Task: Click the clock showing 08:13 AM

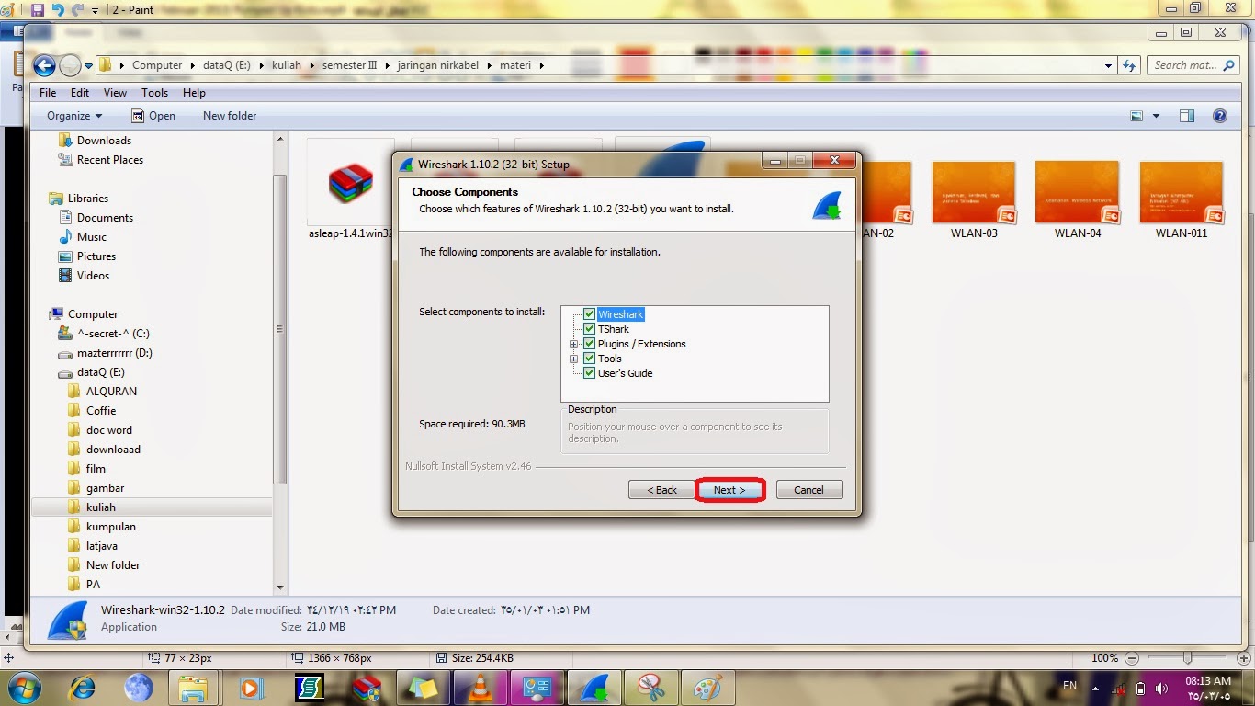Action: click(x=1209, y=681)
